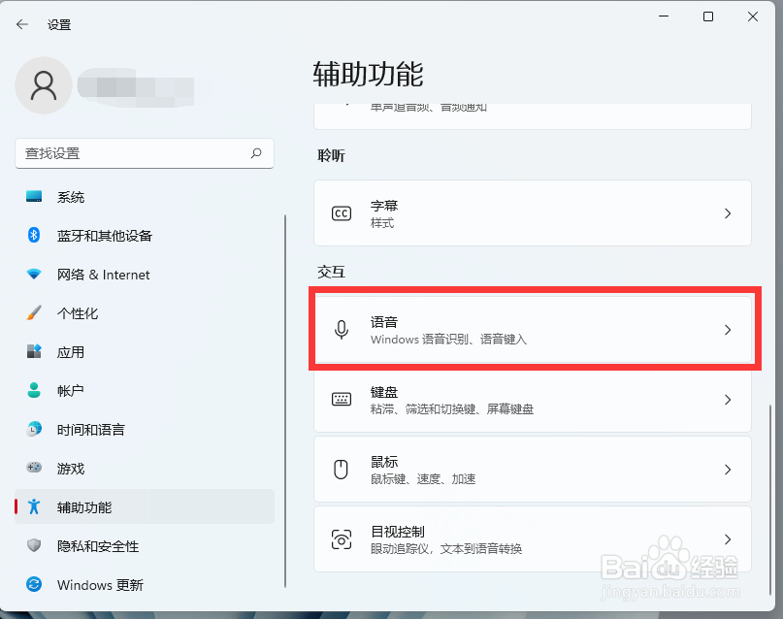Open 时间和语言 settings

145,430
